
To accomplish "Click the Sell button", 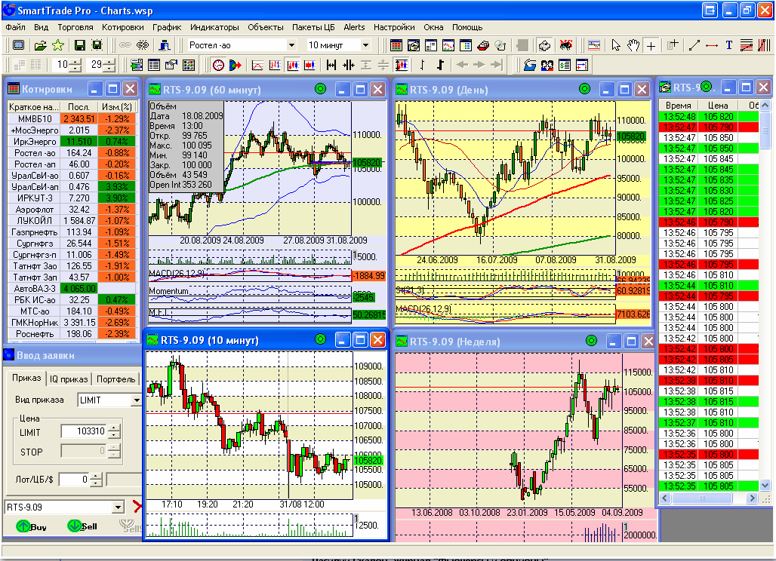I will [82, 527].
